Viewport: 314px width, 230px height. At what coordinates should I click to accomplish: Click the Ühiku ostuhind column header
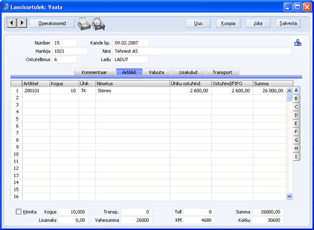pos(191,84)
